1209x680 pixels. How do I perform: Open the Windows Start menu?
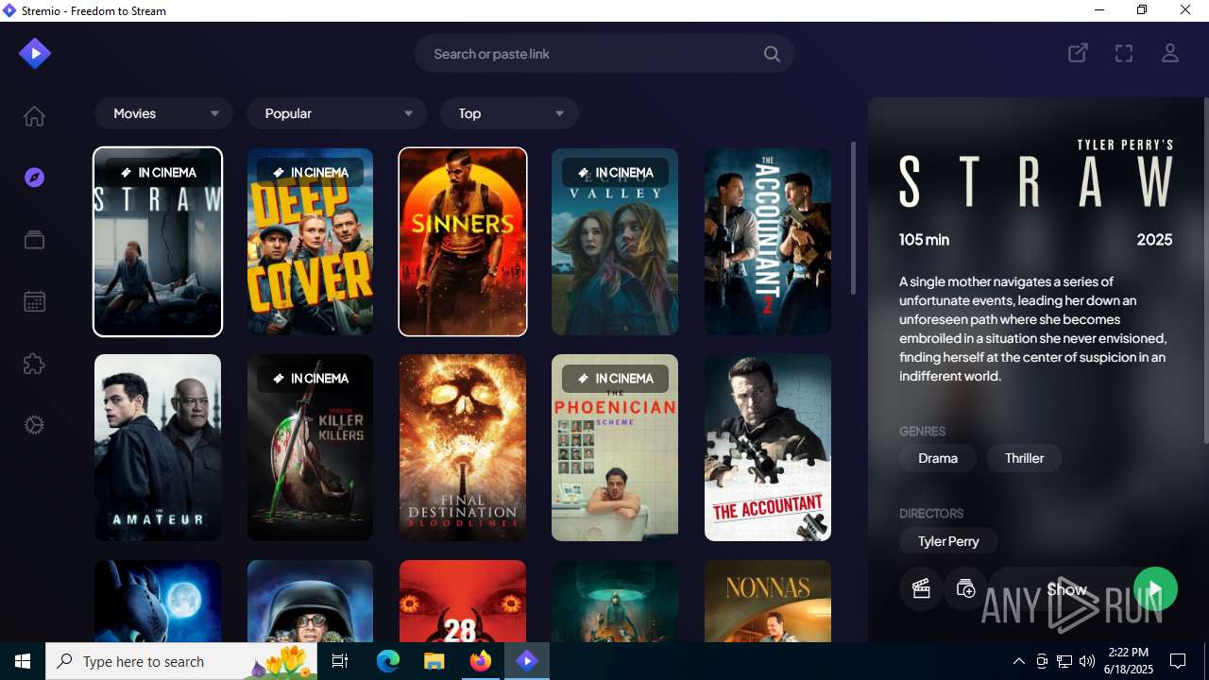23,661
